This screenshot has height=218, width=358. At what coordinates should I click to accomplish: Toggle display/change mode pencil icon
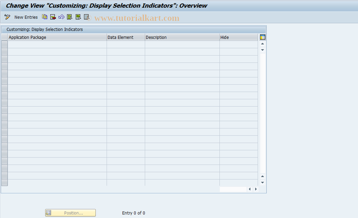[x=7, y=17]
